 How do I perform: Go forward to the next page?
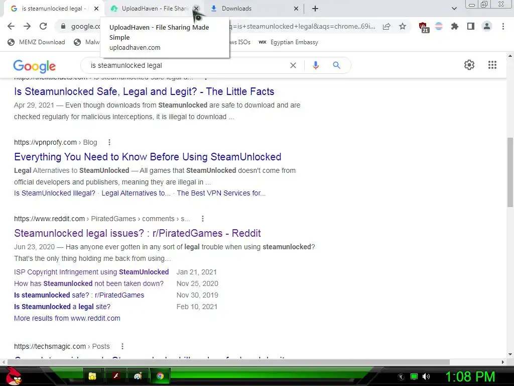(27, 26)
